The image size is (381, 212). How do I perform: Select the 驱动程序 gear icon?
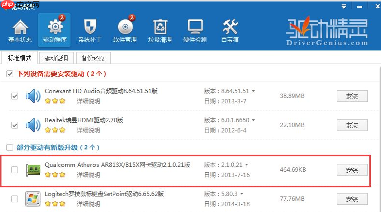coord(55,26)
